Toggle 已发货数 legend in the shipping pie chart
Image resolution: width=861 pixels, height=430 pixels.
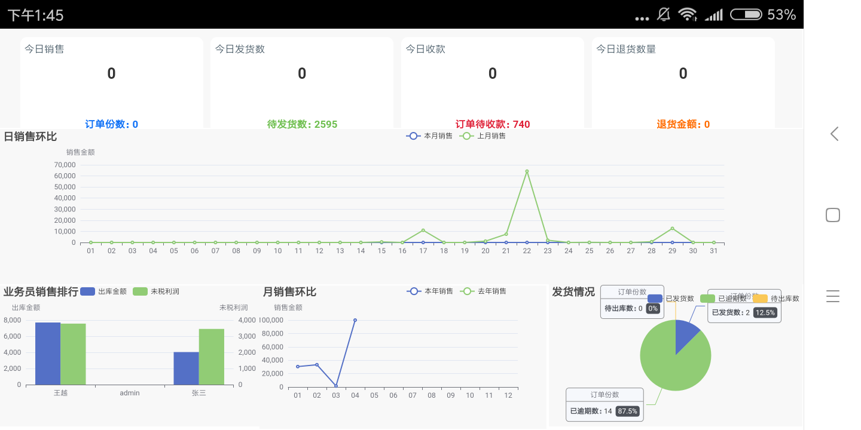pyautogui.click(x=671, y=299)
